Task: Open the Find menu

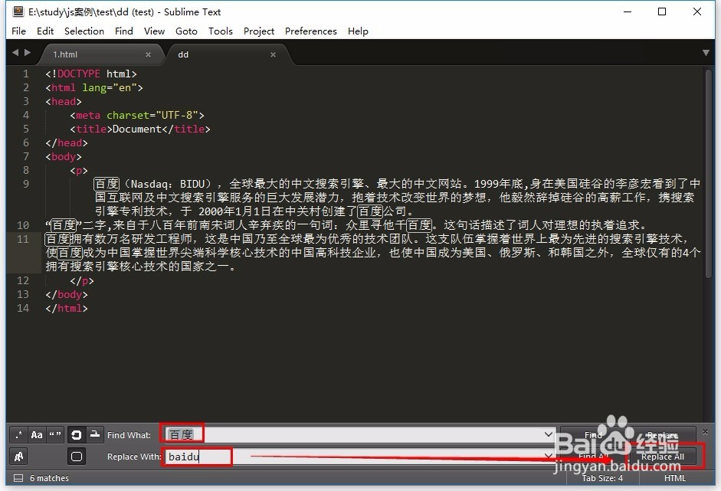Action: pyautogui.click(x=123, y=31)
